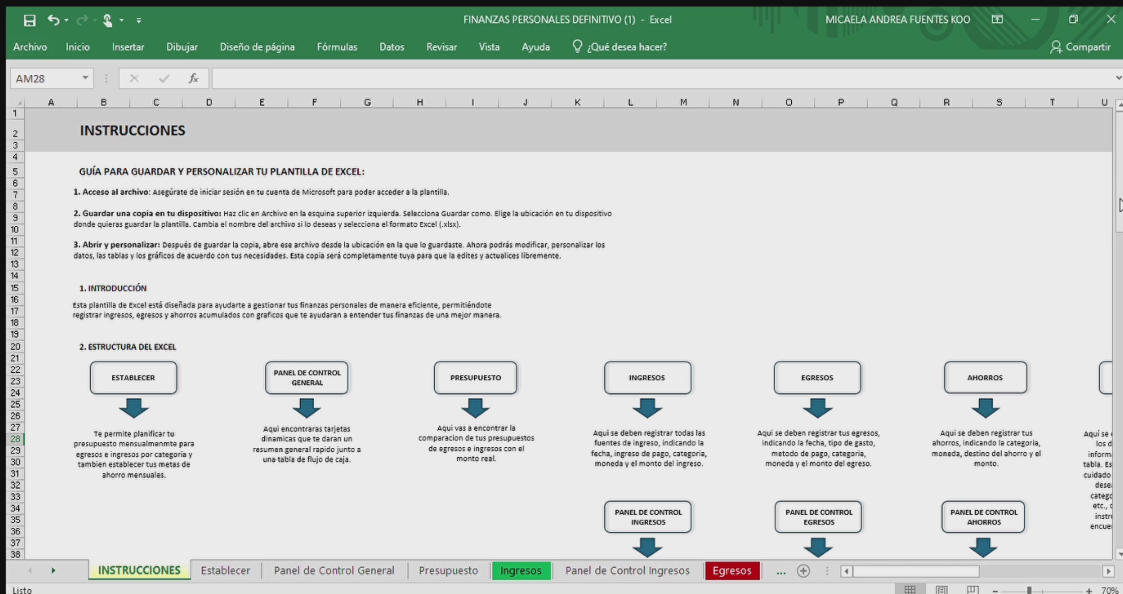The image size is (1123, 594).
Task: Click the INGRESOS box
Action: (x=647, y=378)
